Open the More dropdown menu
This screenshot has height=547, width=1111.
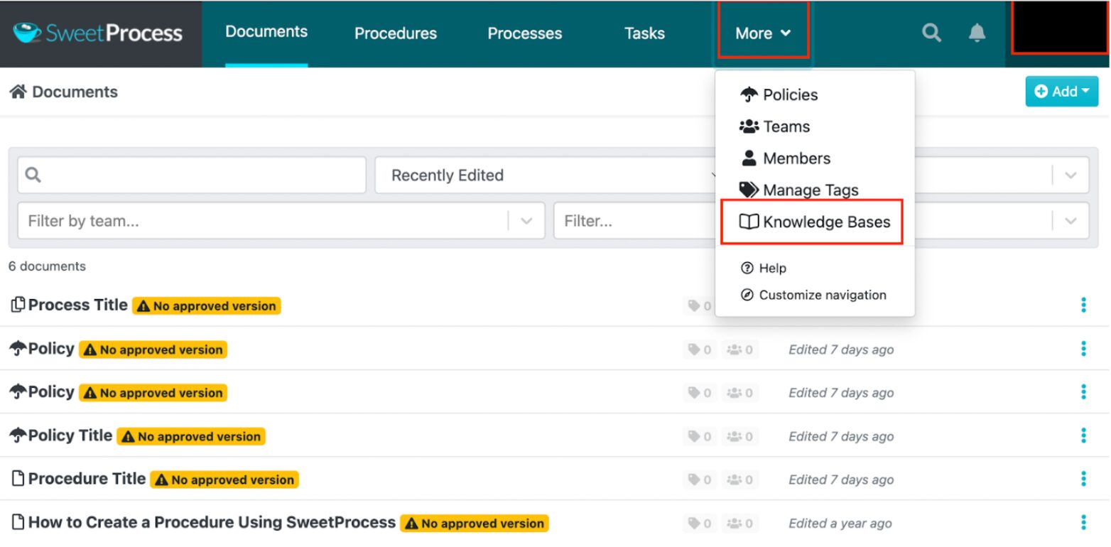pyautogui.click(x=763, y=33)
